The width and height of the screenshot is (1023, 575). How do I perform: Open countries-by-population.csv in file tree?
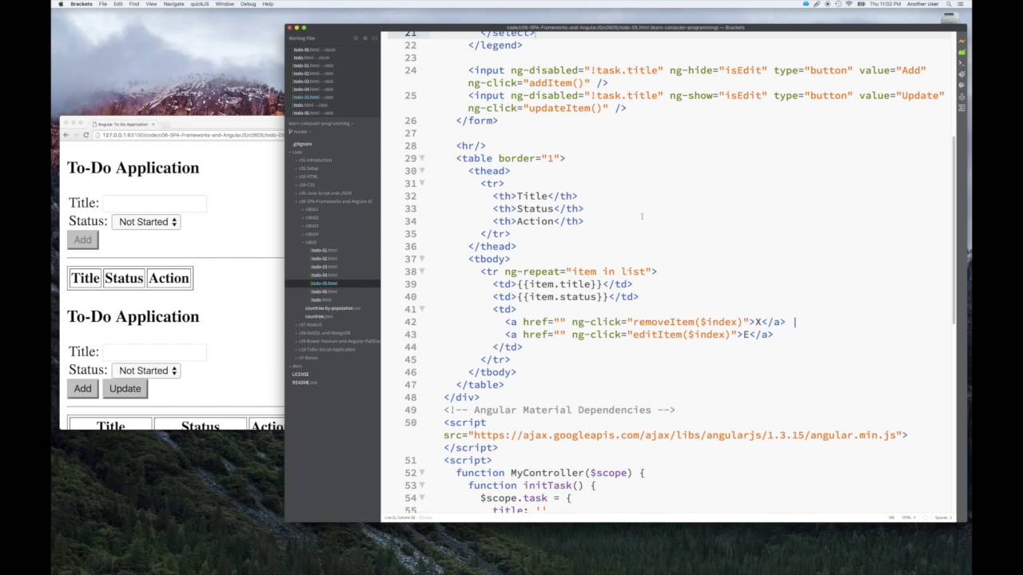point(332,308)
